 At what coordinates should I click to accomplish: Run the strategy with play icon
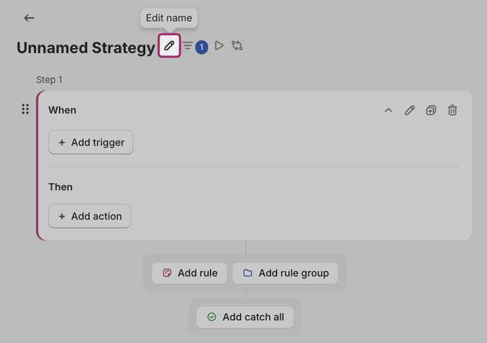coord(219,46)
